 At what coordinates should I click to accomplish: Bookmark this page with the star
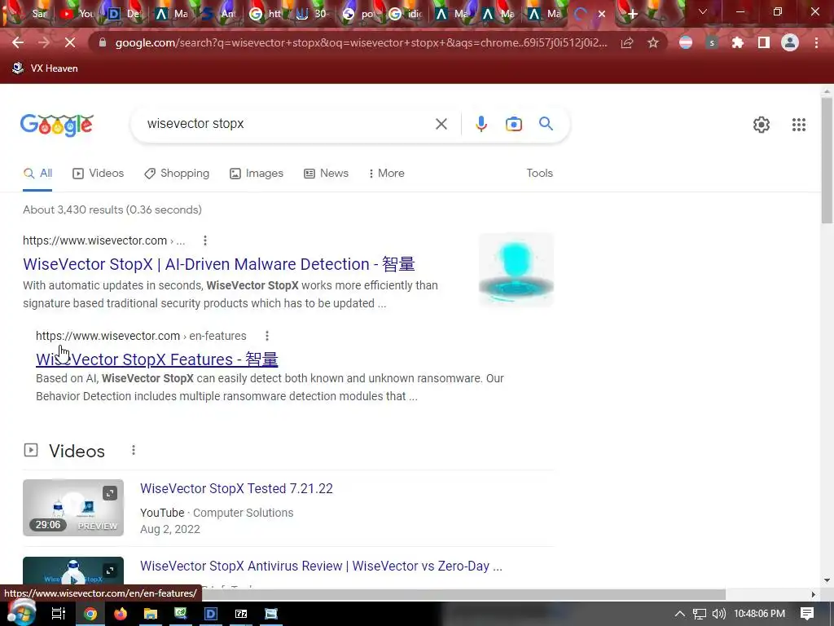(x=653, y=42)
